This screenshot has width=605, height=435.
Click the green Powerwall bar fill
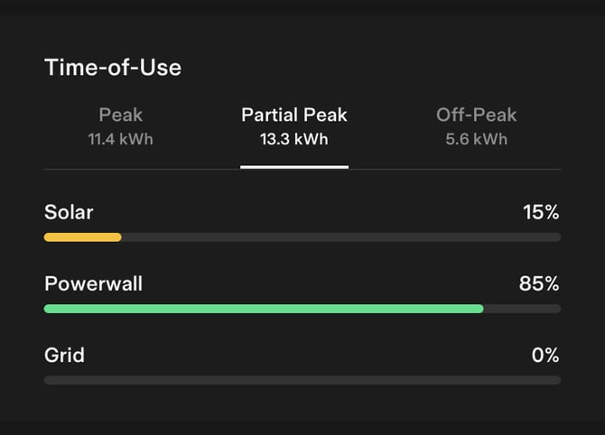tap(264, 309)
